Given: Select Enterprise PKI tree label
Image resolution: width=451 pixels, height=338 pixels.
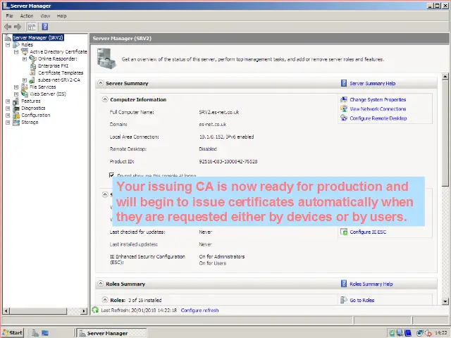Looking at the screenshot, I should pyautogui.click(x=54, y=65).
